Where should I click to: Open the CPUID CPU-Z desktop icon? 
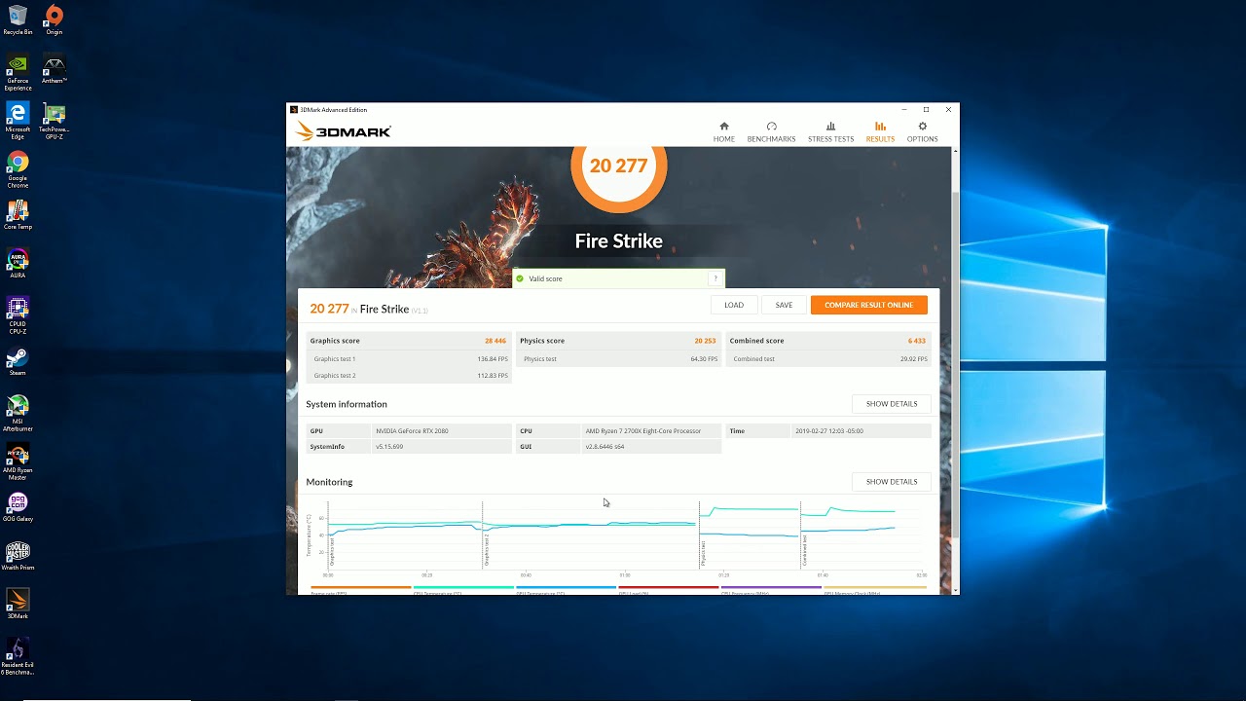(18, 315)
